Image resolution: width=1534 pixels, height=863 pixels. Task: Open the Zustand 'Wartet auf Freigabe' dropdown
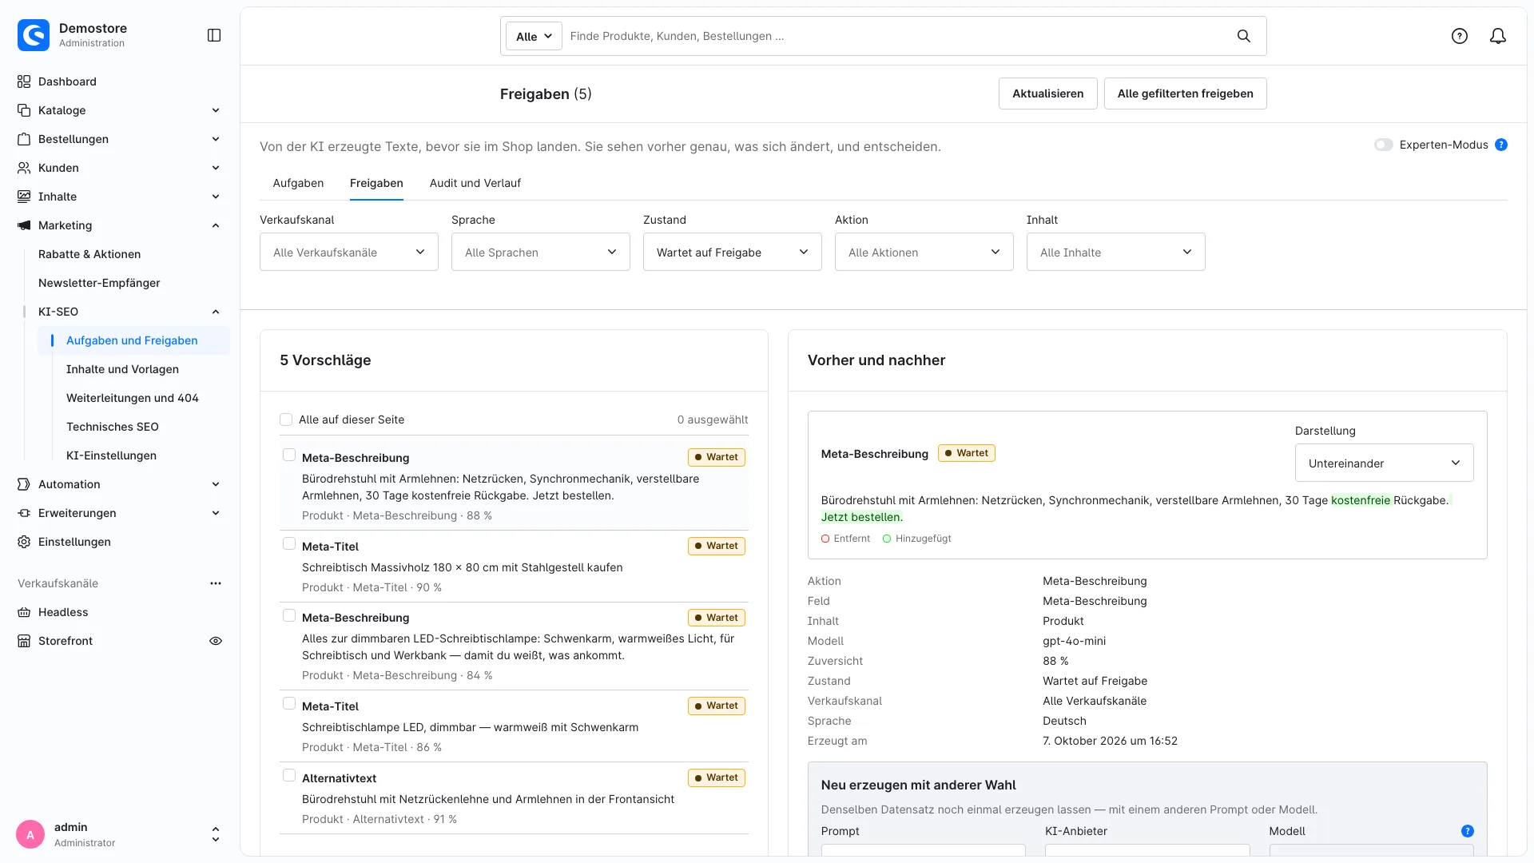733,252
